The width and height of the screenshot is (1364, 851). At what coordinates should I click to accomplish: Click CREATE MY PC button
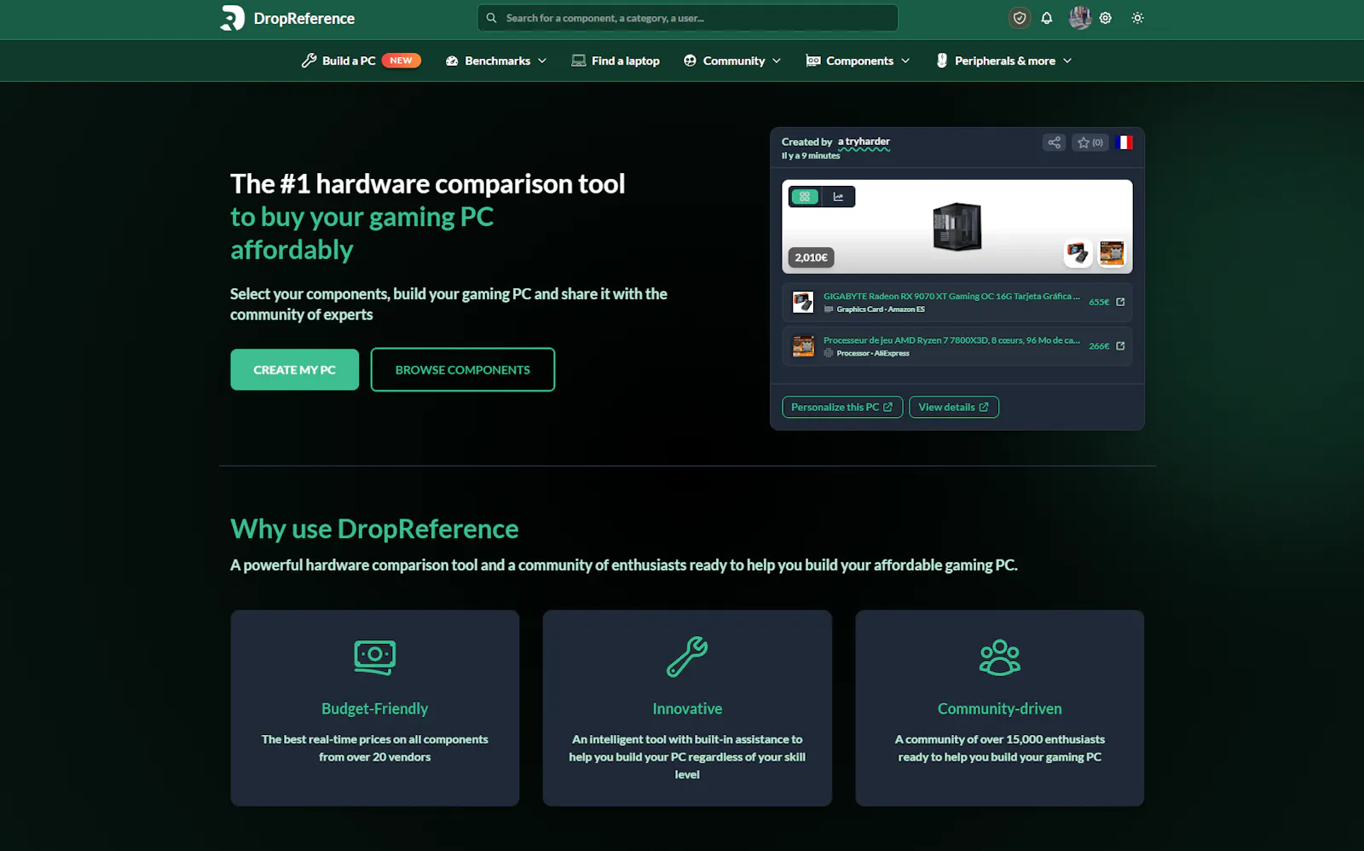pos(294,369)
